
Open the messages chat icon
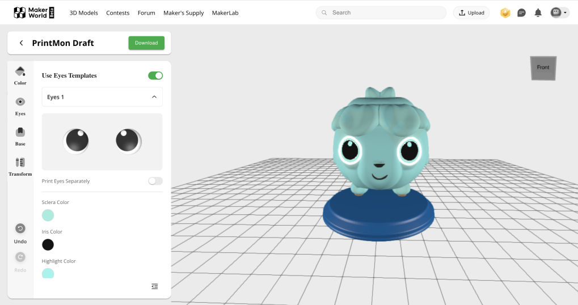click(521, 13)
